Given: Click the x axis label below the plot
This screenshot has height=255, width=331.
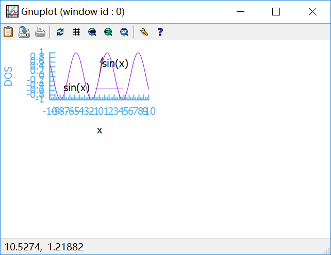Looking at the screenshot, I should (100, 130).
